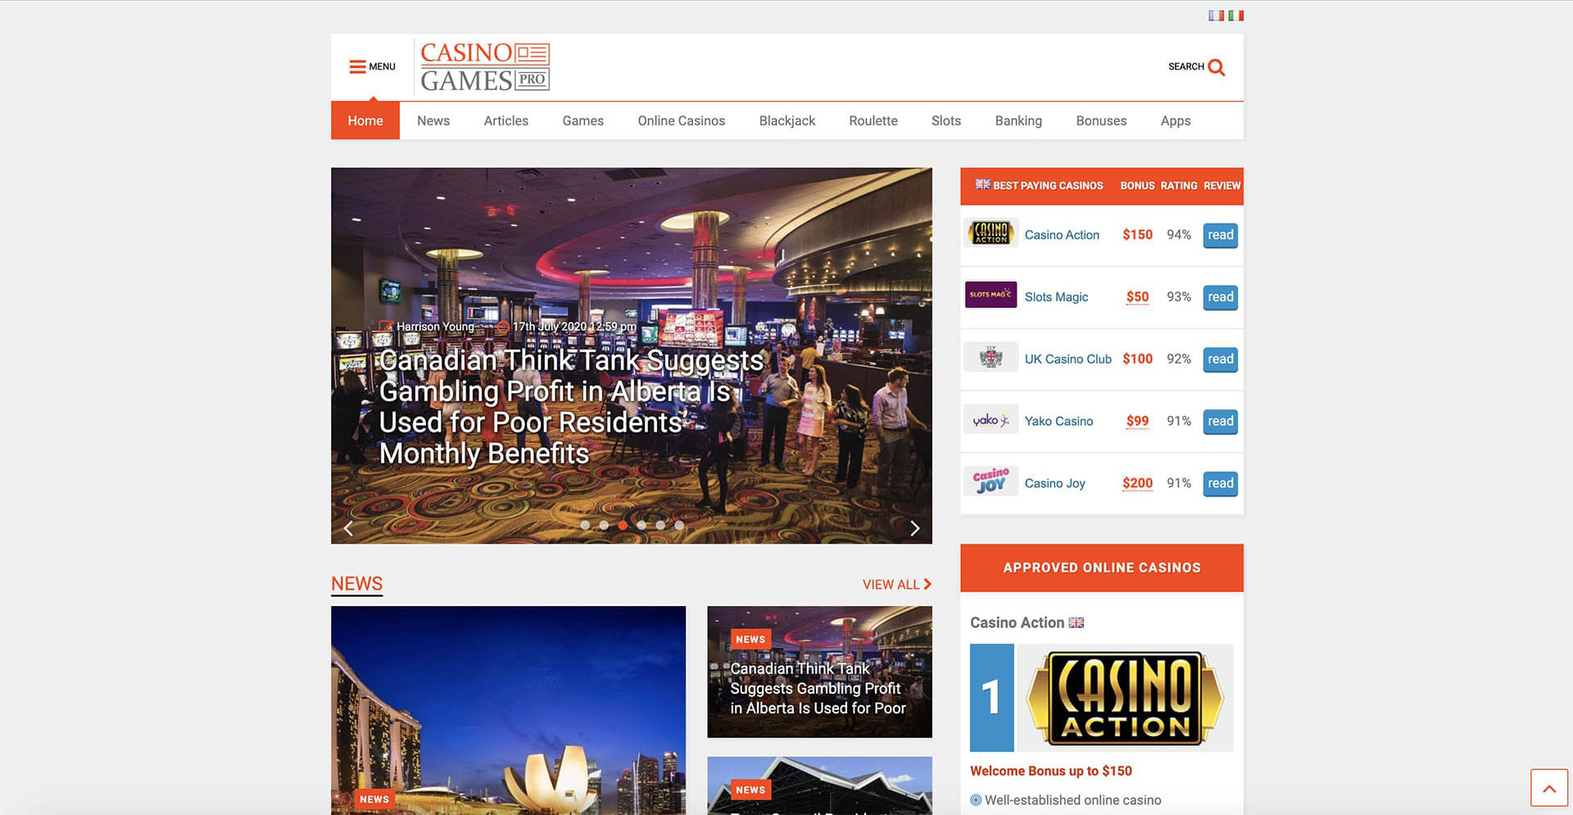Open the Home tab
This screenshot has height=815, width=1573.
pyautogui.click(x=365, y=120)
